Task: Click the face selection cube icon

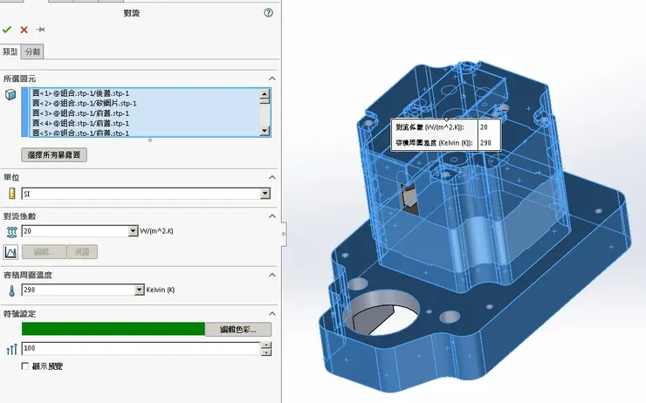Action: pos(10,95)
